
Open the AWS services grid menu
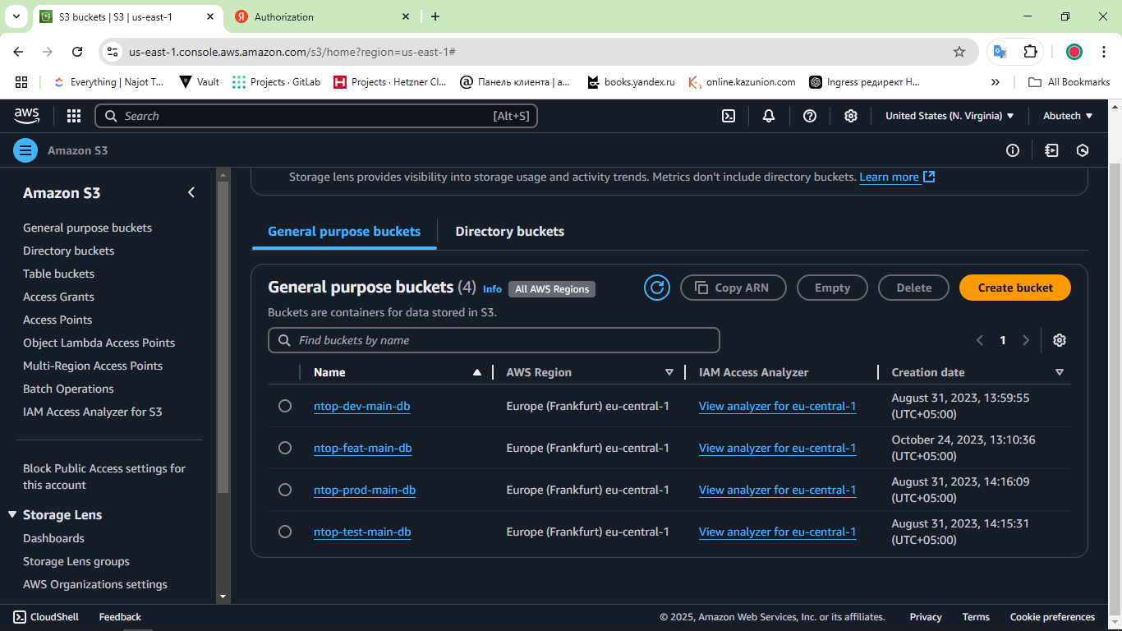(x=74, y=116)
